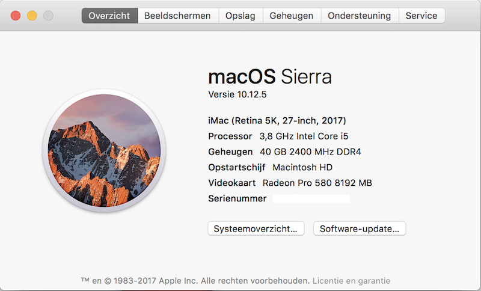481x291 pixels.
Task: Open the Licentie en garantie link
Action: (x=351, y=281)
